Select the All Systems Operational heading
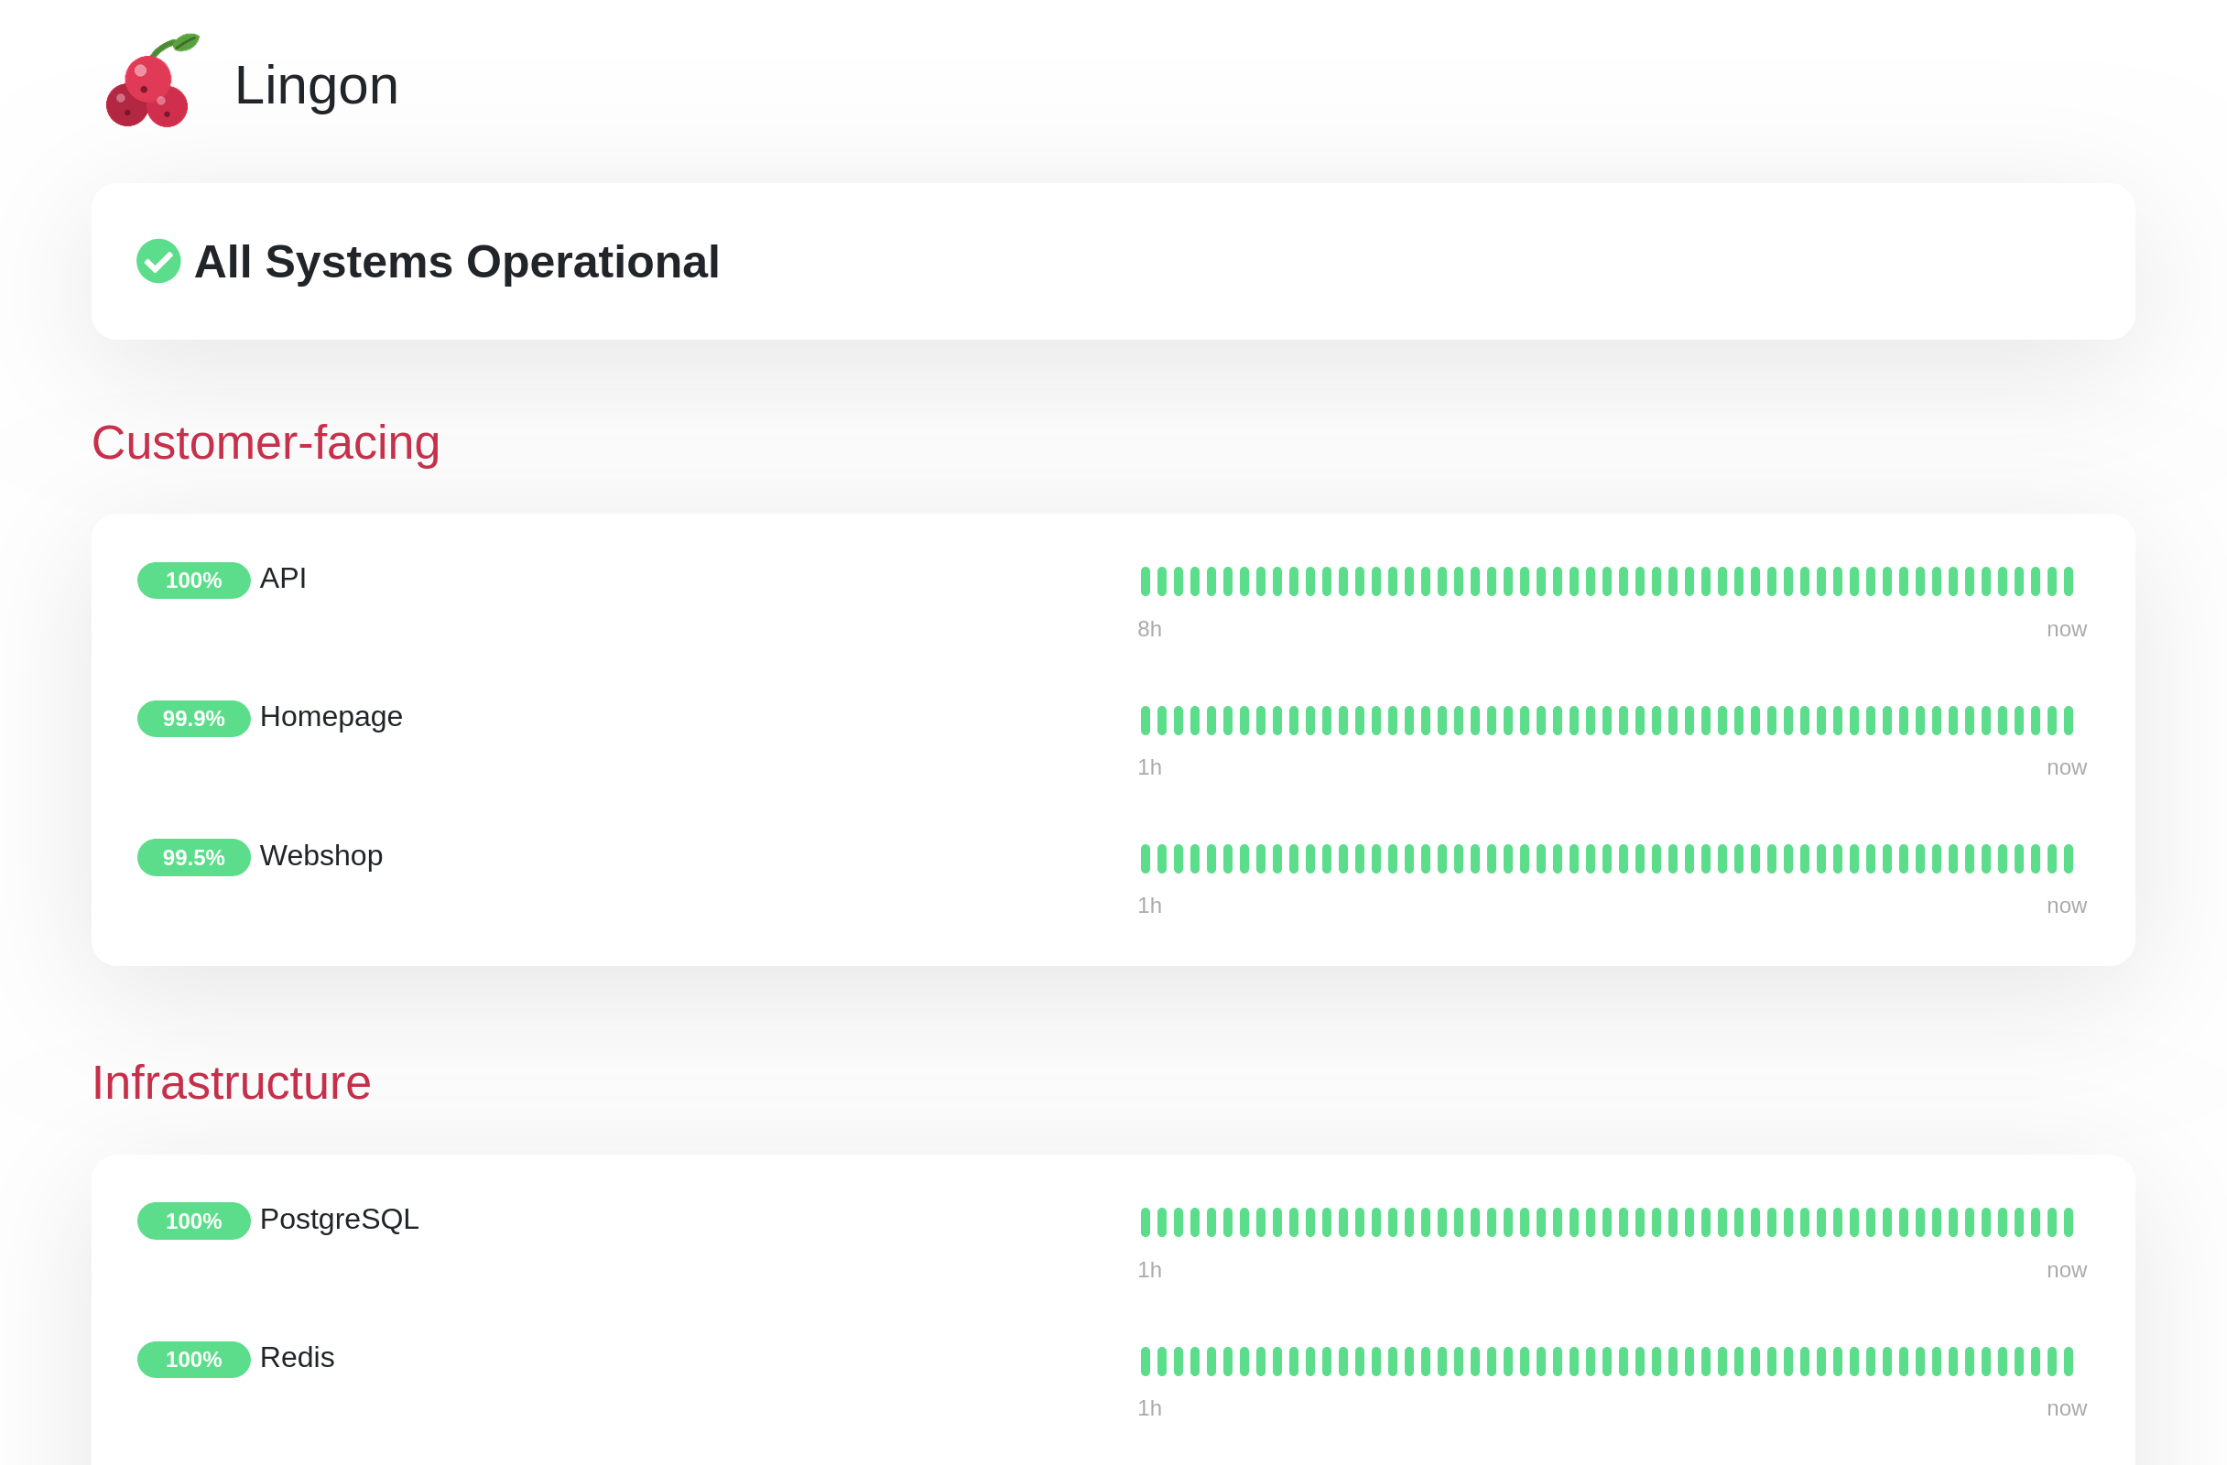This screenshot has height=1465, width=2227. point(457,262)
